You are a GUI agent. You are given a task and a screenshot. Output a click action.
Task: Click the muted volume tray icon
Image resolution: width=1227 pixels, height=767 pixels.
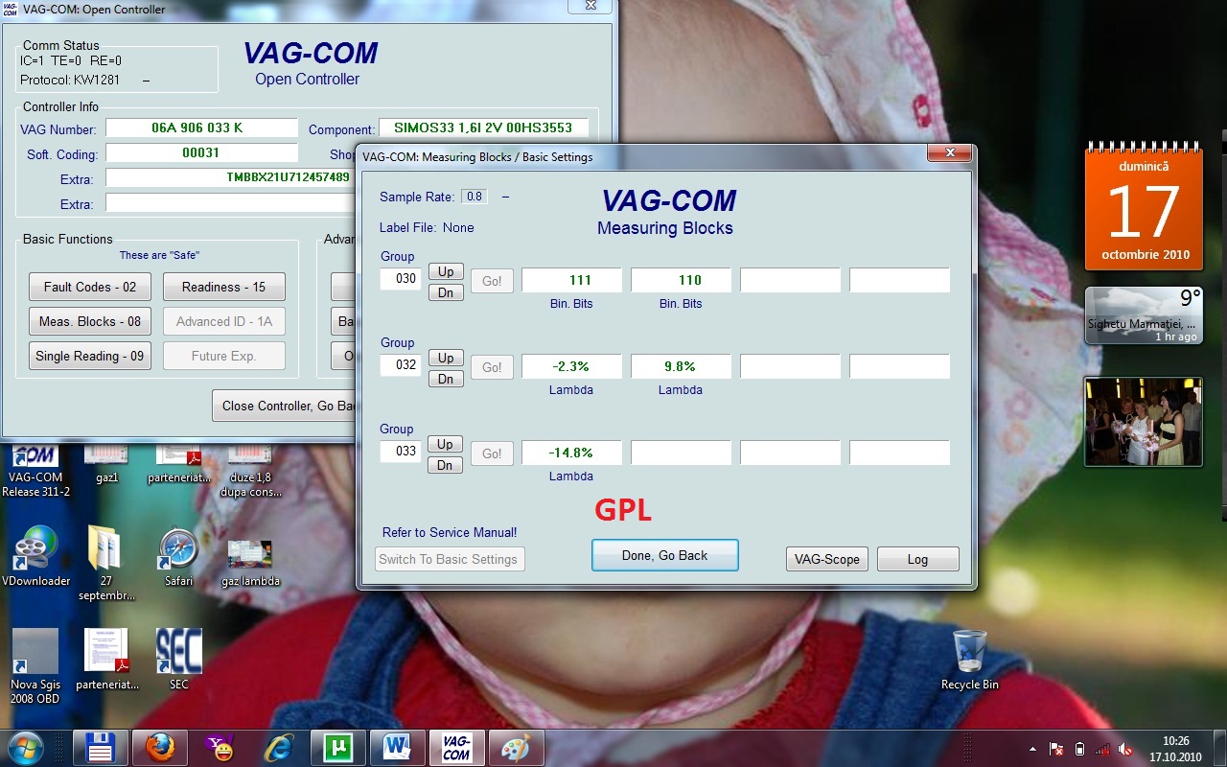[1125, 749]
